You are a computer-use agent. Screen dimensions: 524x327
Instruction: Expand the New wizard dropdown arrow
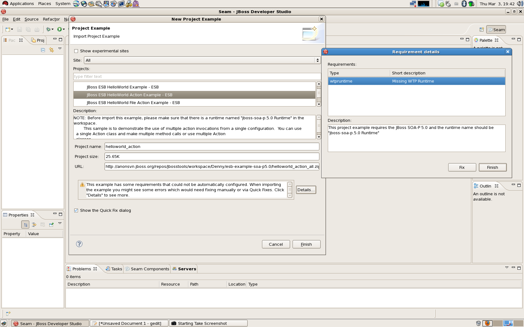[x=12, y=29]
